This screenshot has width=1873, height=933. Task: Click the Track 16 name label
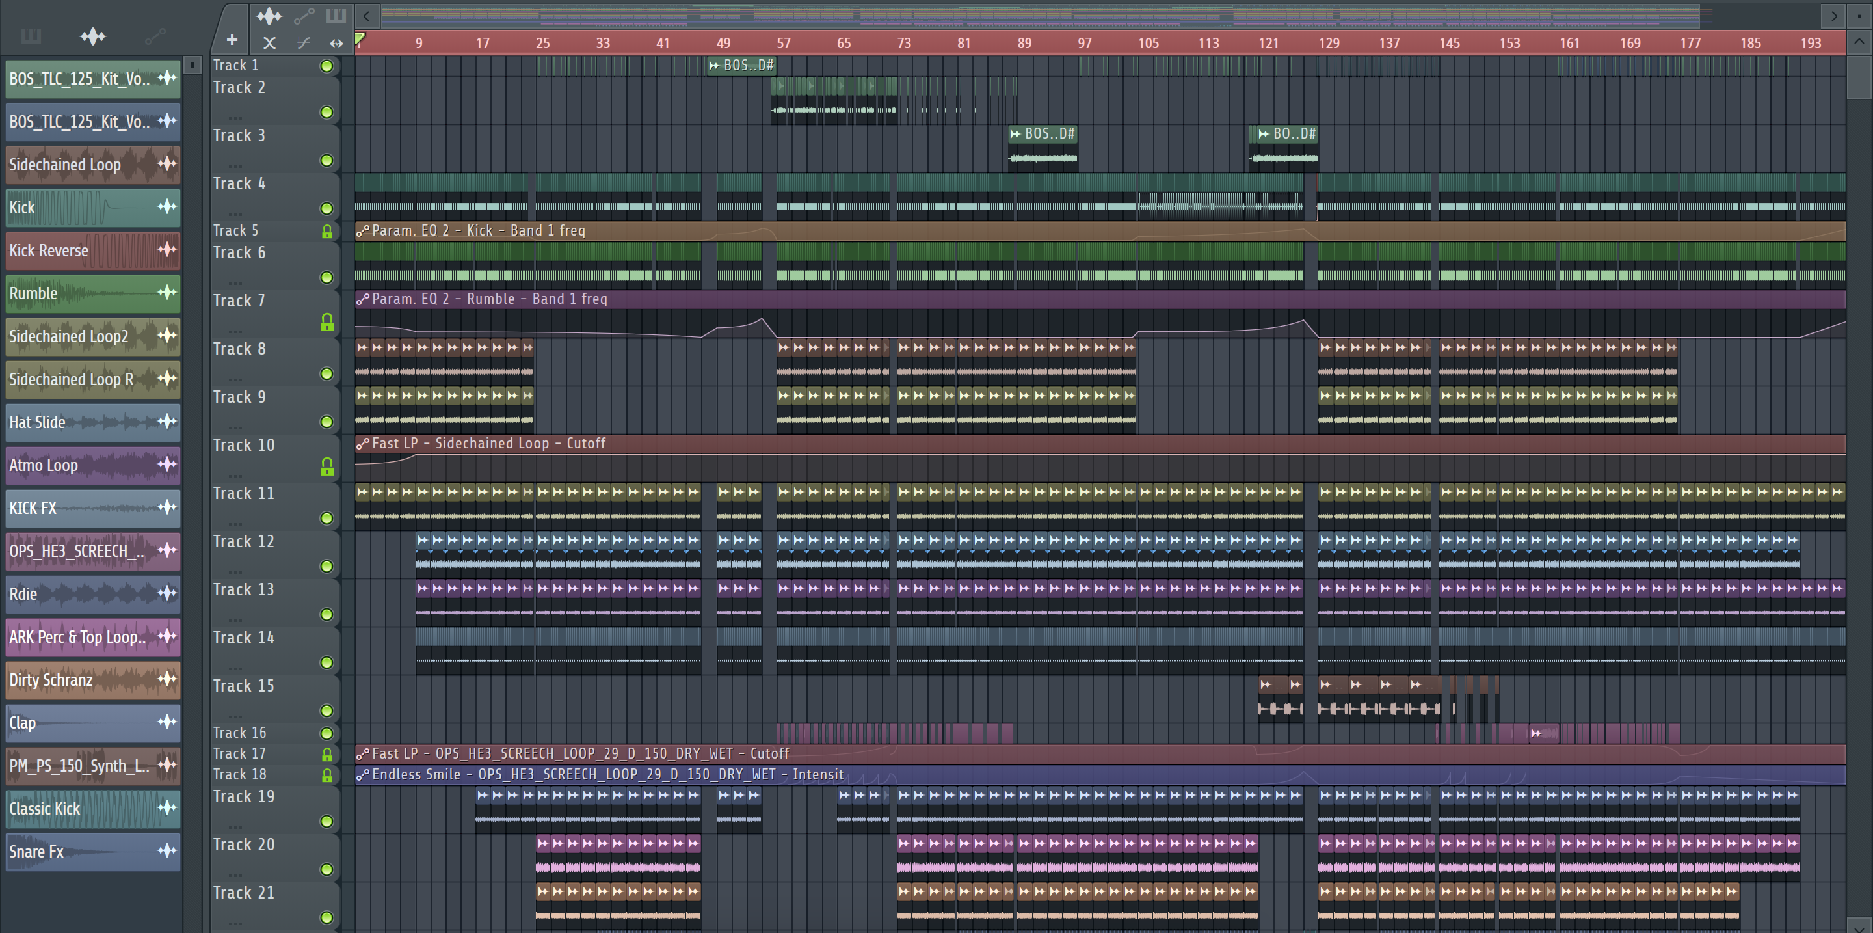point(239,733)
